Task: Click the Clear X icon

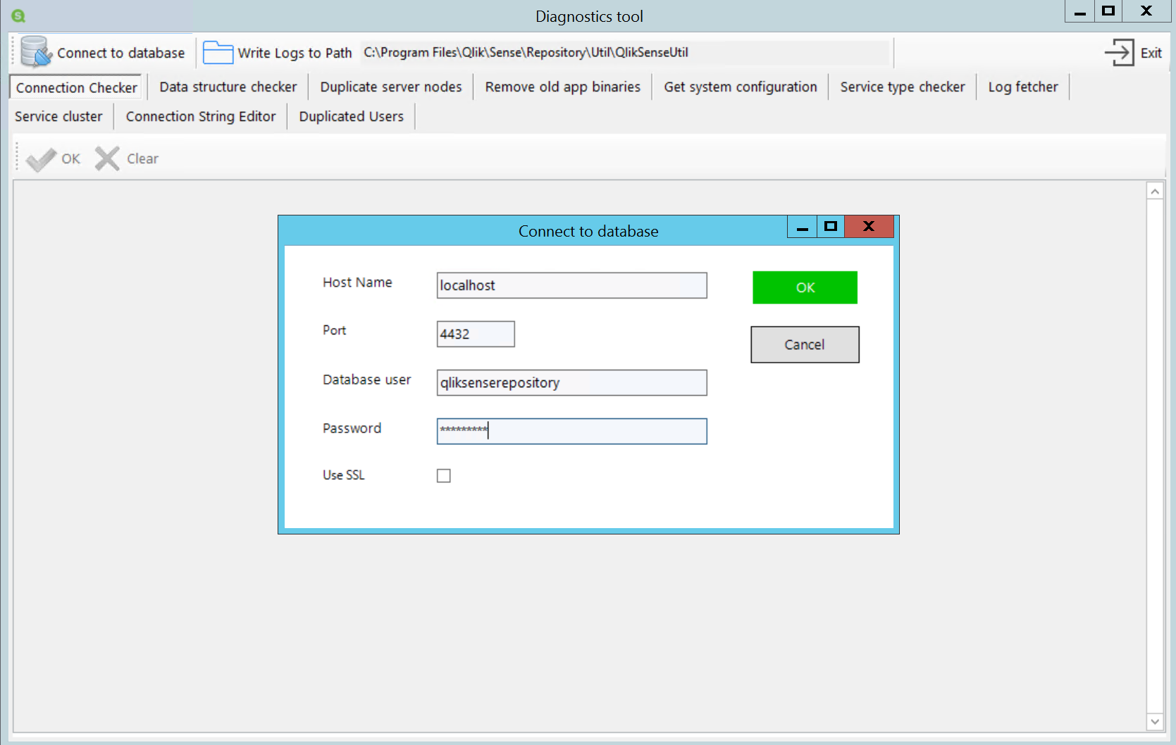Action: pos(106,158)
